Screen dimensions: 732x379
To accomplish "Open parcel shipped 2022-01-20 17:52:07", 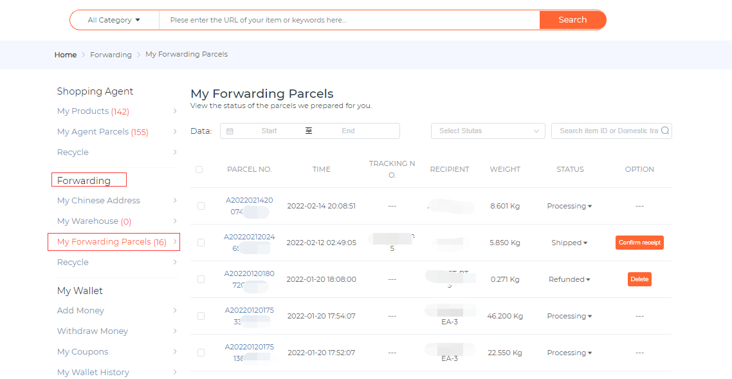I will tap(250, 353).
